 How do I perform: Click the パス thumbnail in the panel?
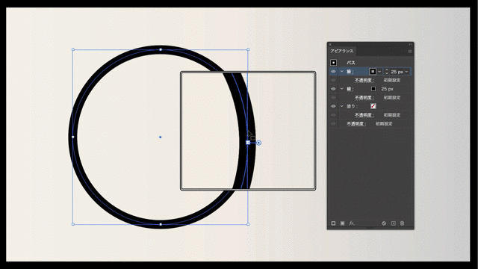tap(334, 63)
